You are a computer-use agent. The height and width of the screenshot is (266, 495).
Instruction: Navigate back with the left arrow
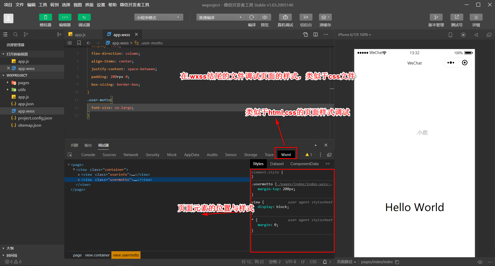pyautogui.click(x=88, y=43)
